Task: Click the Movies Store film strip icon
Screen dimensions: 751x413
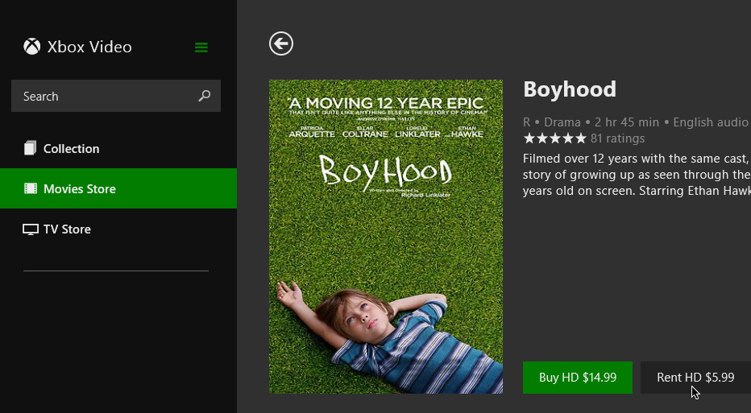Action: 31,188
